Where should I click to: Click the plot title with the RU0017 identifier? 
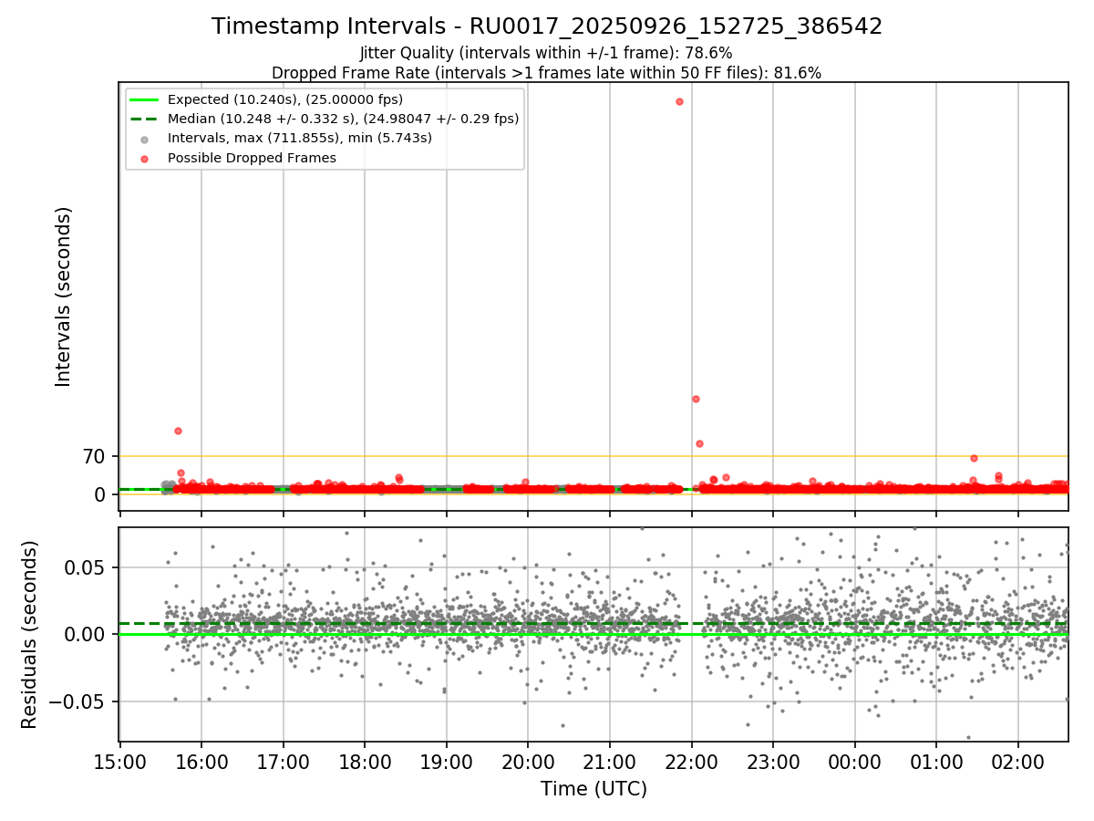[547, 26]
